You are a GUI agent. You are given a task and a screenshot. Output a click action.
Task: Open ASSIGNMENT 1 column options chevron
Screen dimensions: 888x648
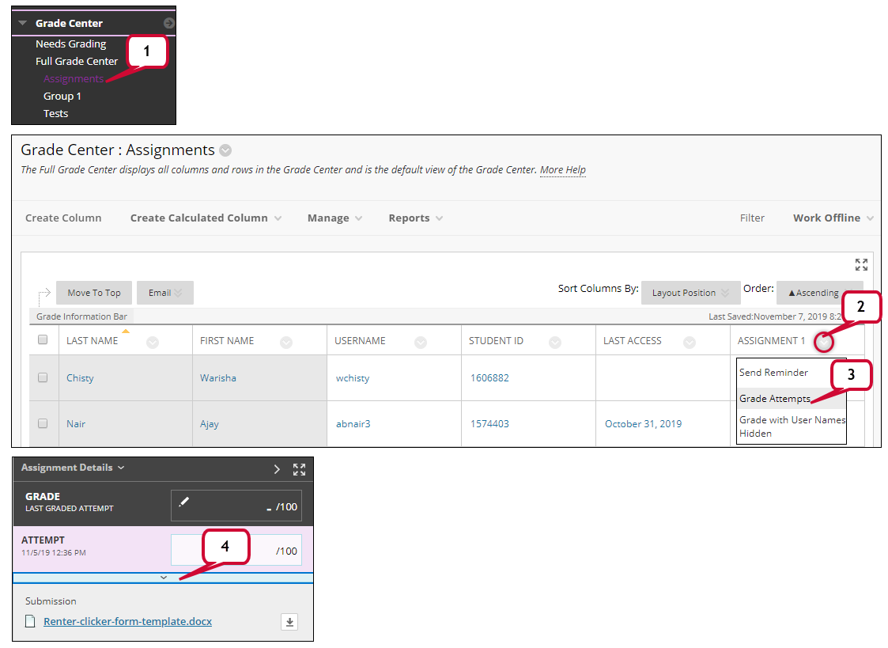824,342
